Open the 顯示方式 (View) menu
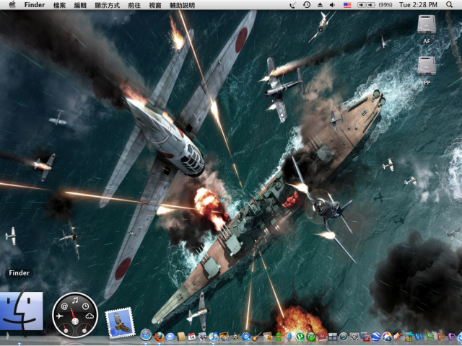This screenshot has height=346, width=462. coord(108,5)
